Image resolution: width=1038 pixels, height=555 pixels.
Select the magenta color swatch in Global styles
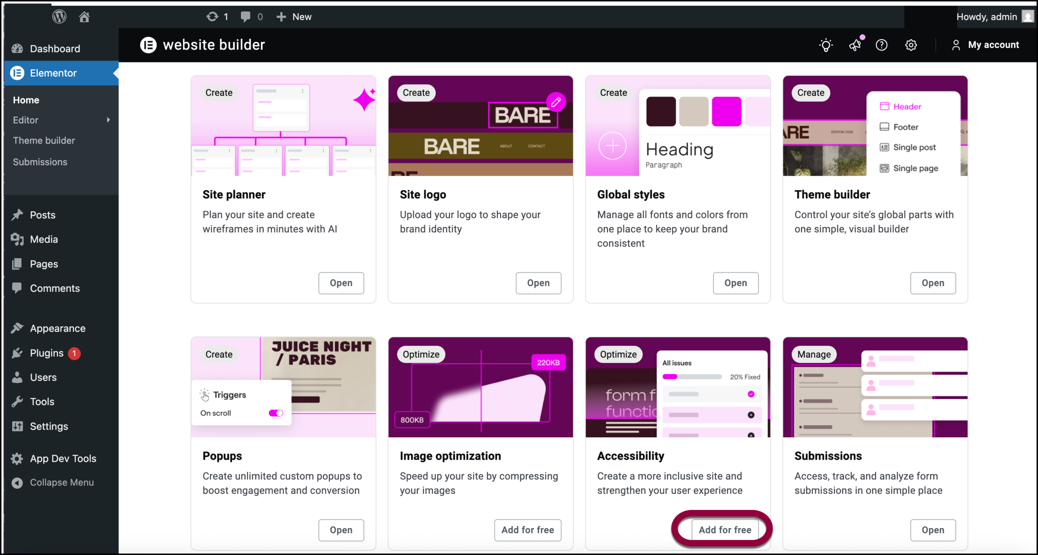point(726,112)
